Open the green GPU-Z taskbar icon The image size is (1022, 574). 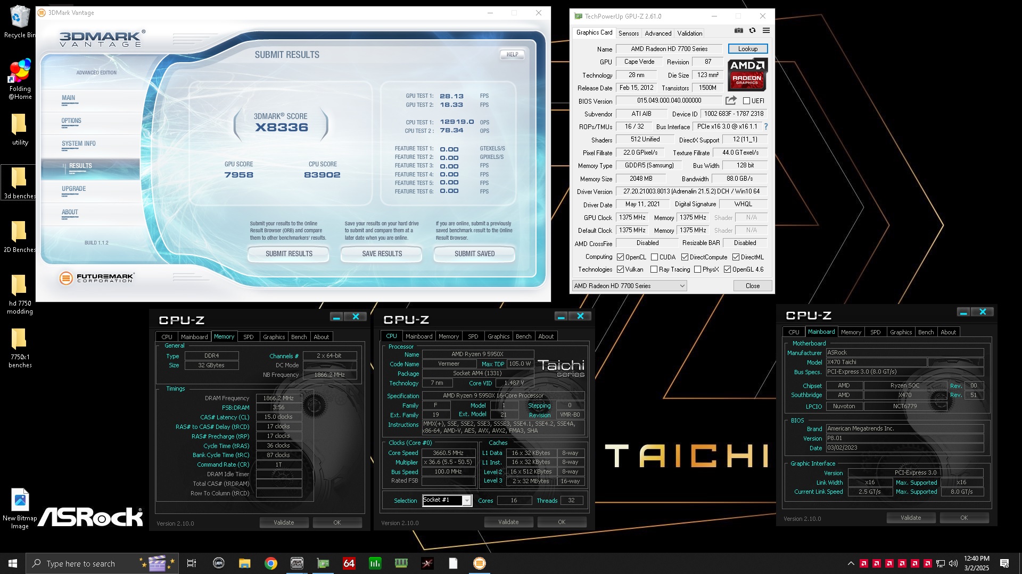point(323,563)
